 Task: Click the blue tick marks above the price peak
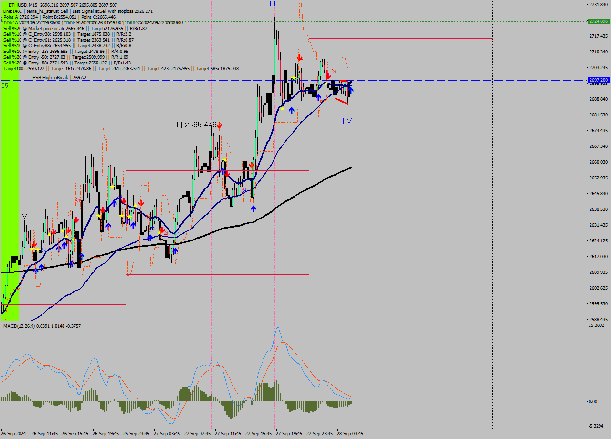point(274,3)
